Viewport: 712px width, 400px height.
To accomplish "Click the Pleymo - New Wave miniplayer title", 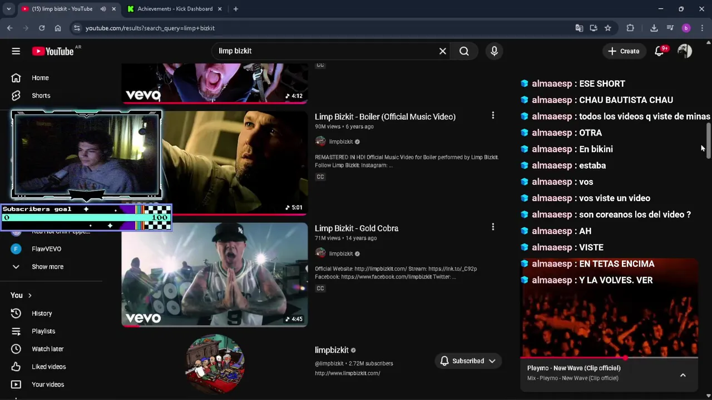I will 574,368.
